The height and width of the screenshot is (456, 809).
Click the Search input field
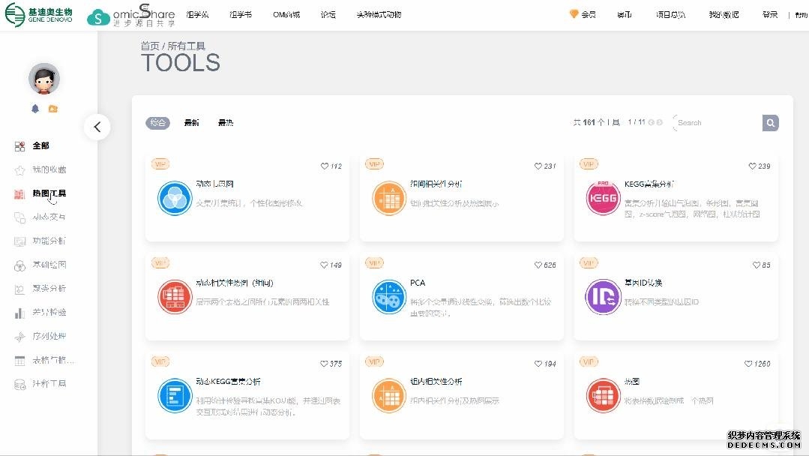[716, 123]
